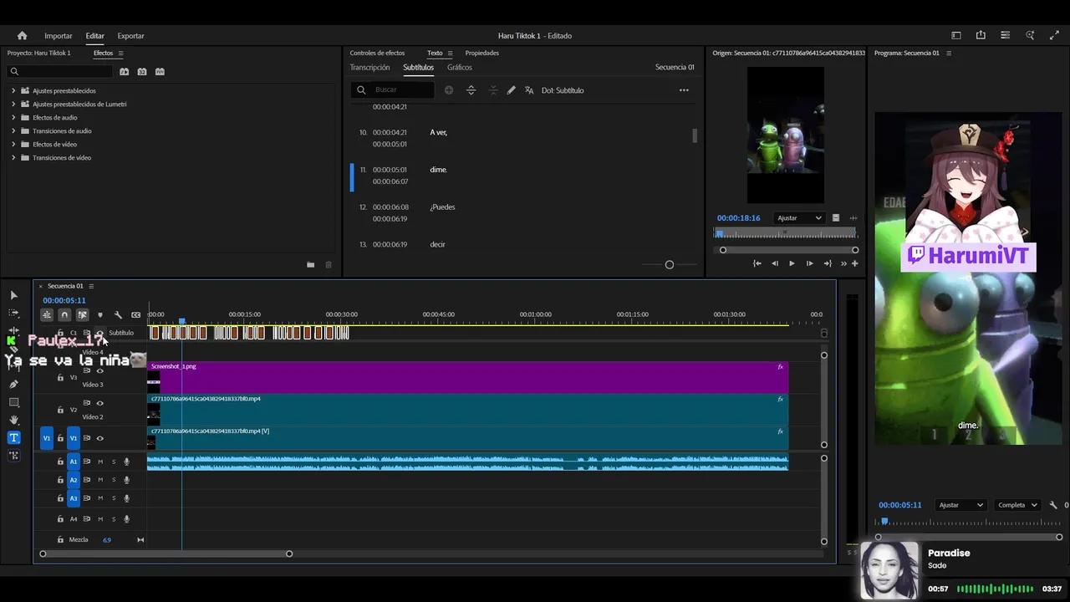Click the Buscar field in Subtítulos
The height and width of the screenshot is (602, 1070).
393,90
